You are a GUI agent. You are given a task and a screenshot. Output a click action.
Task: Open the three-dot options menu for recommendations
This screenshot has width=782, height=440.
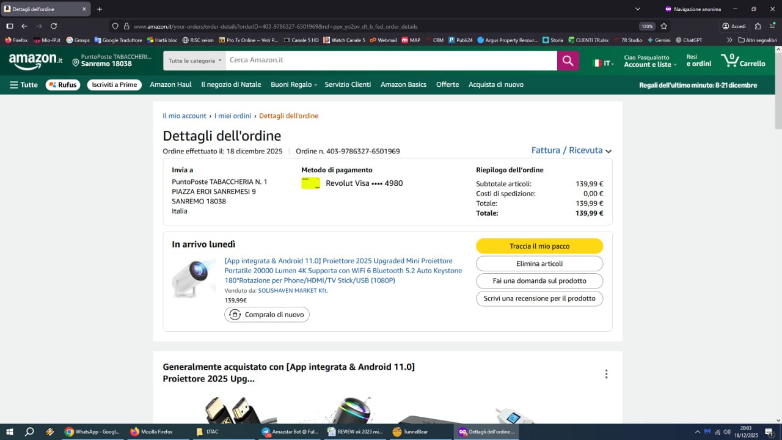(606, 374)
